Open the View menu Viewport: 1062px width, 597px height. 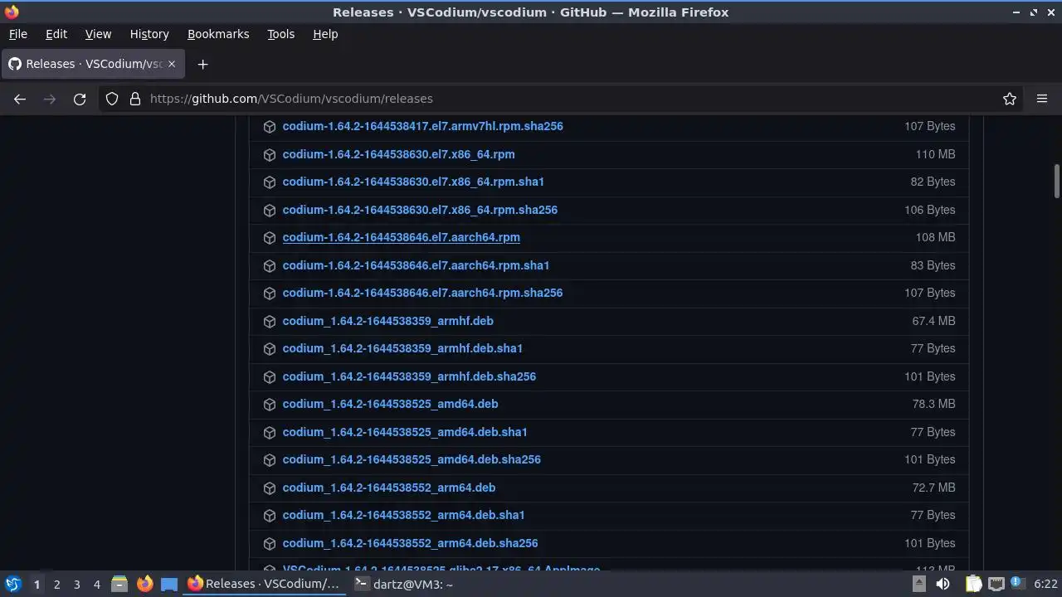tap(98, 34)
